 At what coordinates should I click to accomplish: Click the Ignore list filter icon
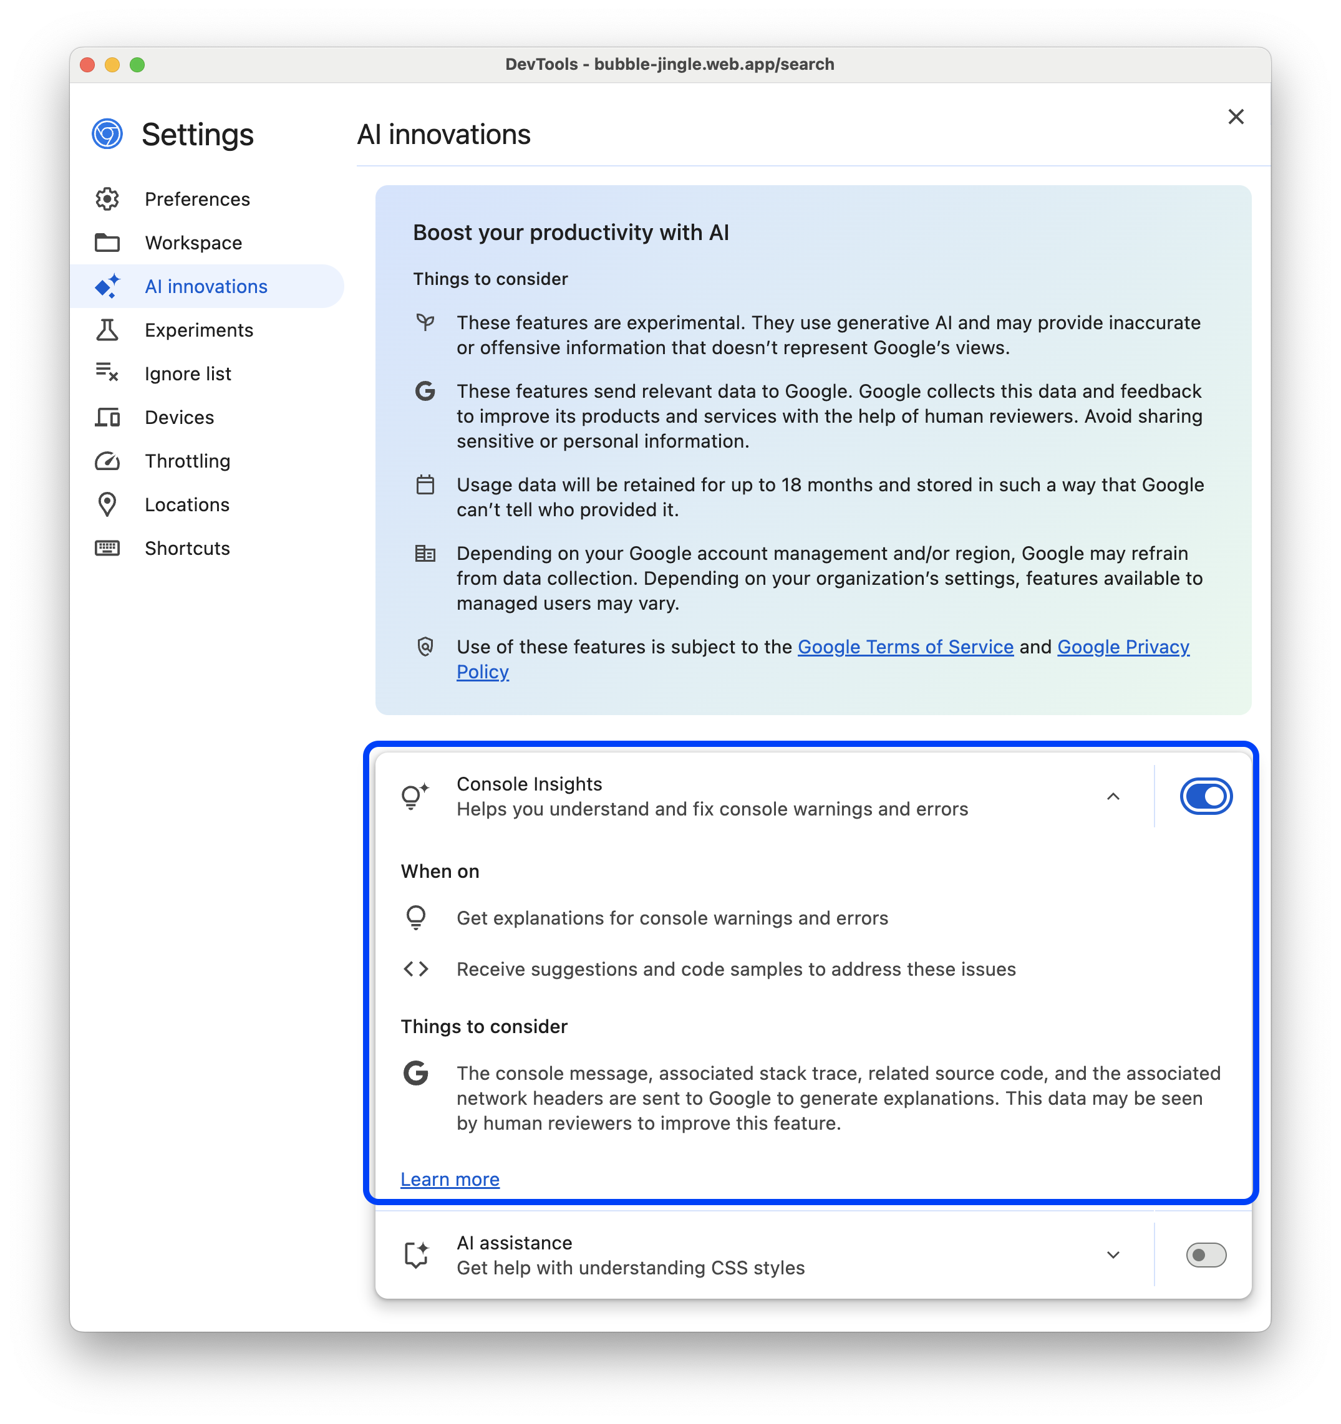tap(109, 373)
